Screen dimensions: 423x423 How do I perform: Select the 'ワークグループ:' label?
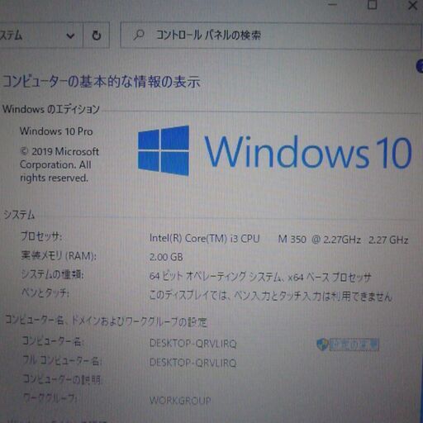(50, 397)
